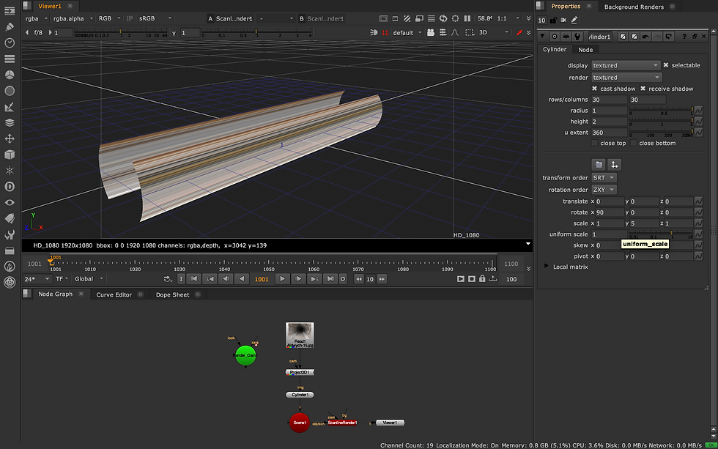Viewport: 718px width, 449px height.
Task: Click the animation curve icon next to translate
Action: 698,201
